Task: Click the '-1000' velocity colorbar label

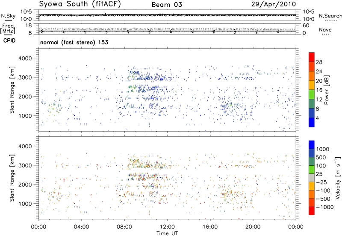Action: [x=325, y=207]
